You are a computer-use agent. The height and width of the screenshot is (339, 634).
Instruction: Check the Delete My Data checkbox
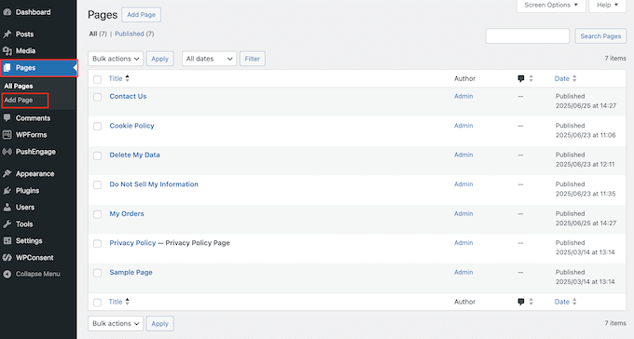point(98,156)
